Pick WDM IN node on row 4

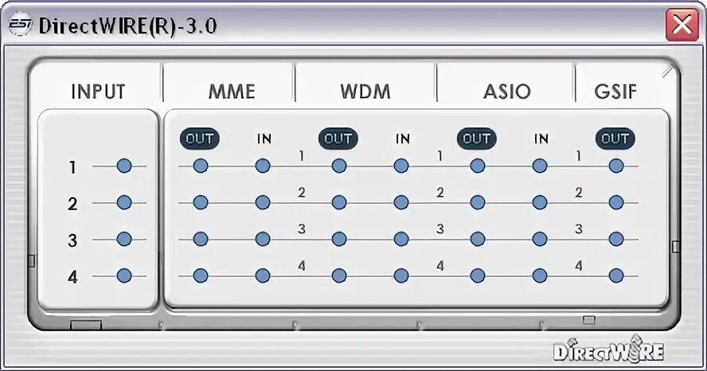tap(401, 275)
